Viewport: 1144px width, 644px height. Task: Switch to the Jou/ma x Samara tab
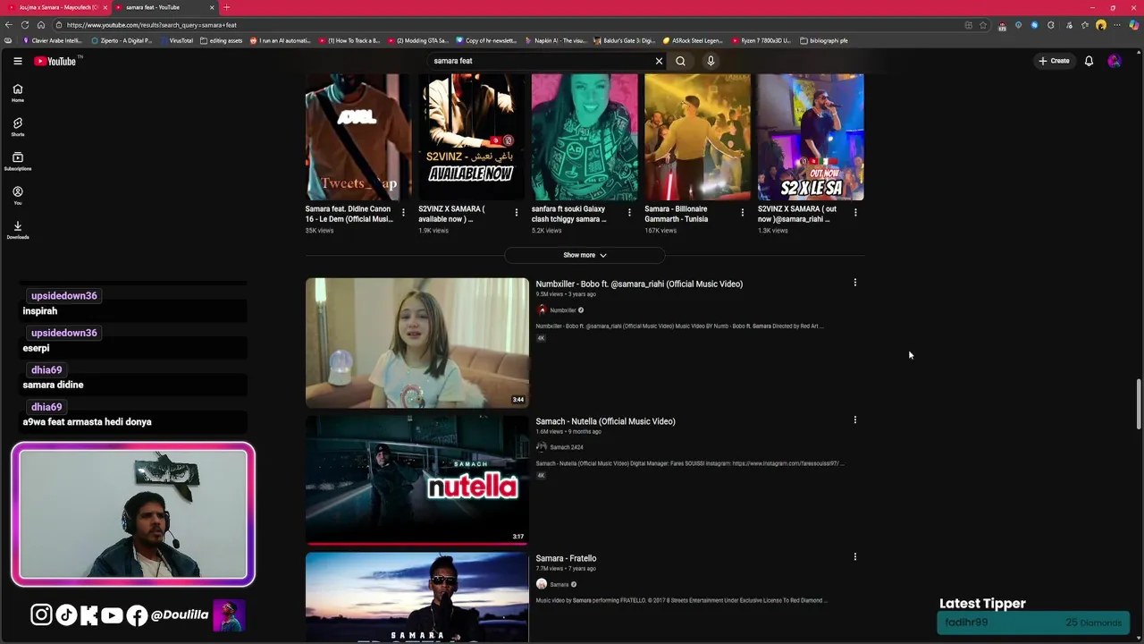click(x=55, y=7)
